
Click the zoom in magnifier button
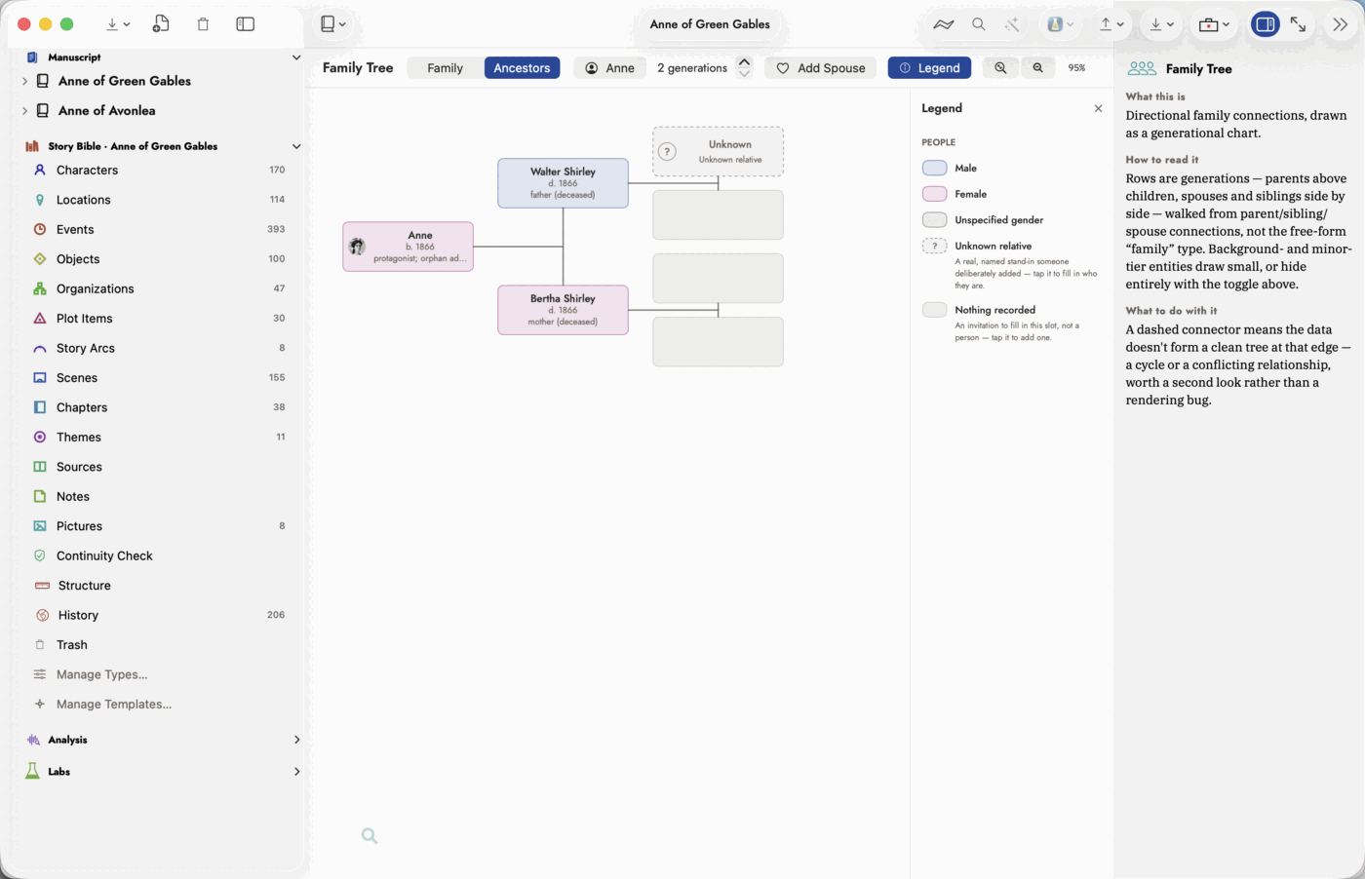tap(1000, 67)
